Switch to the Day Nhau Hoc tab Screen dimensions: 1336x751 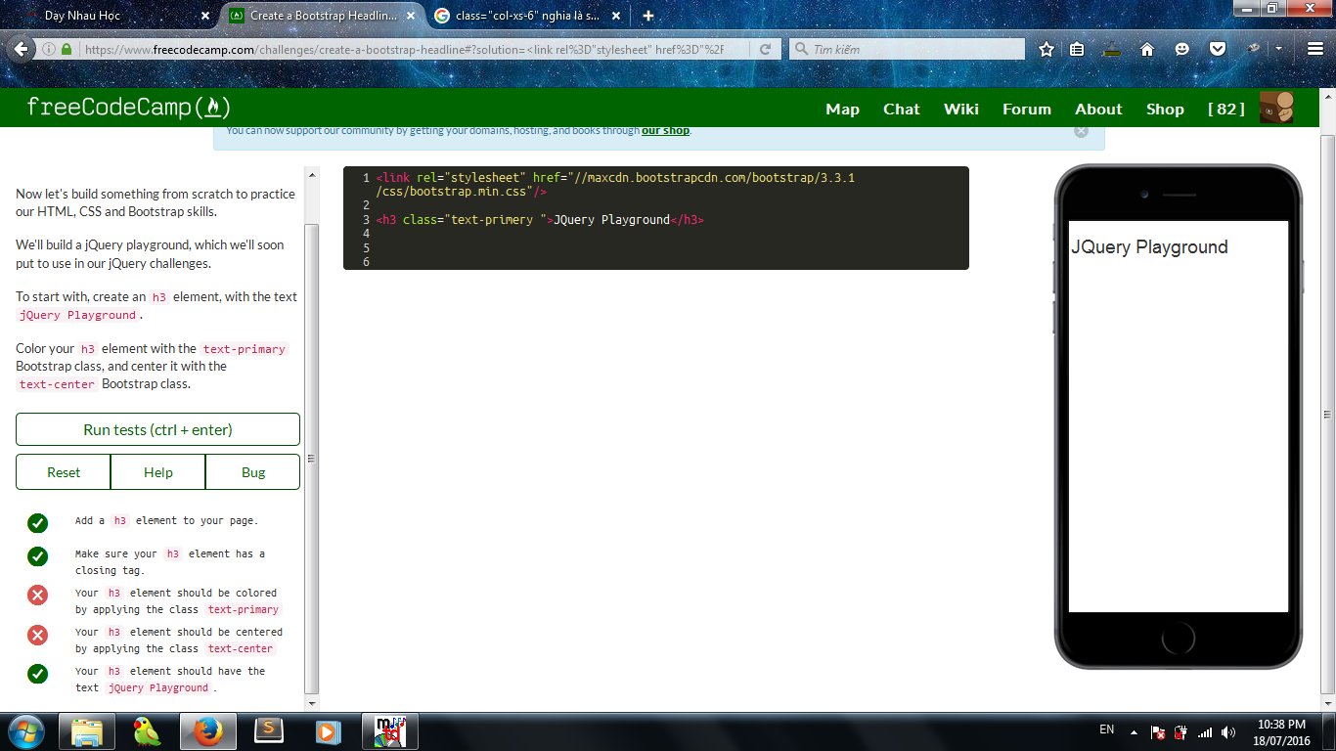click(112, 16)
